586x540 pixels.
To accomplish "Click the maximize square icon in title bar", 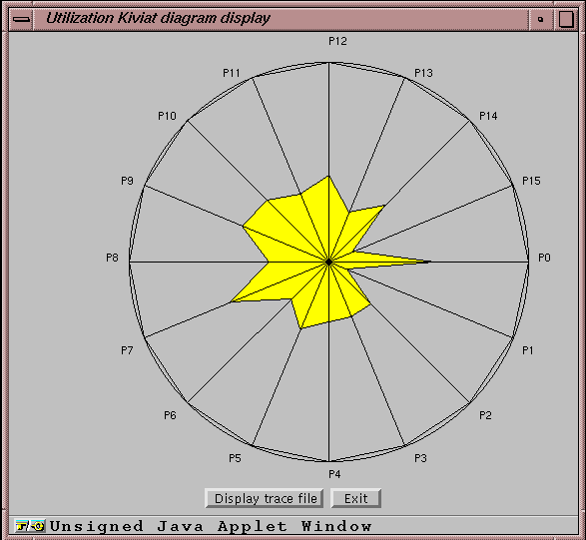I will pos(565,19).
